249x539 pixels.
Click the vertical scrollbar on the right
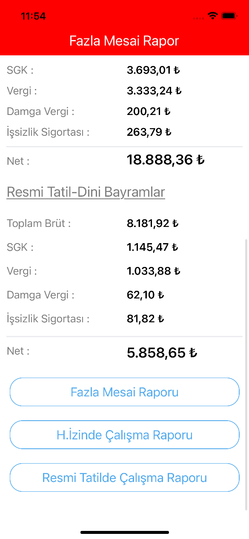246,375
